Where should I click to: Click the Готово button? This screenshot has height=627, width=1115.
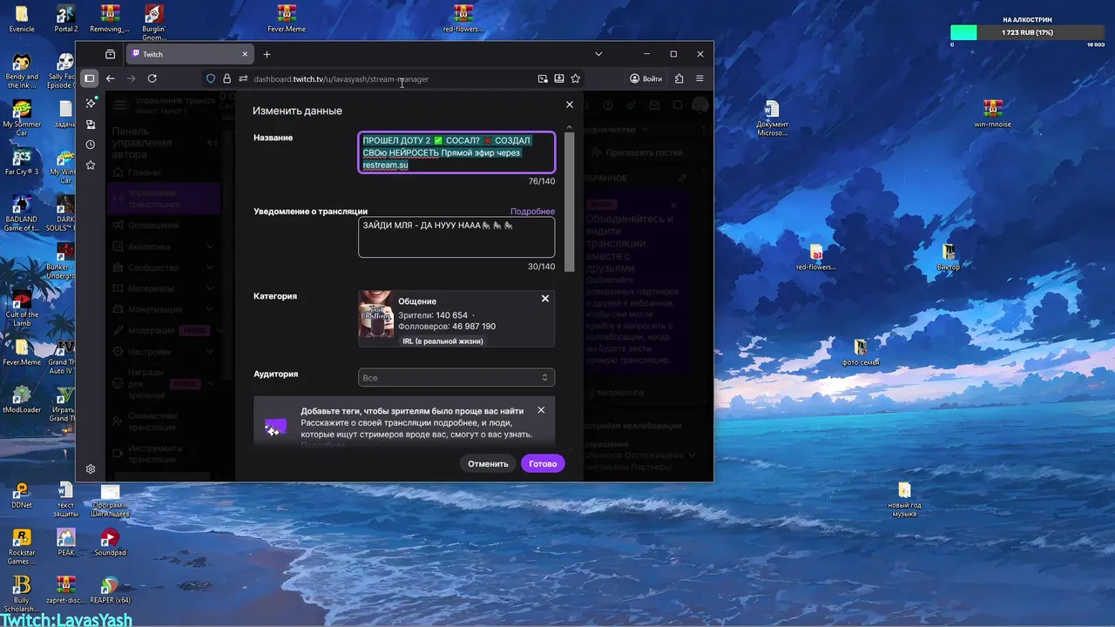click(543, 463)
